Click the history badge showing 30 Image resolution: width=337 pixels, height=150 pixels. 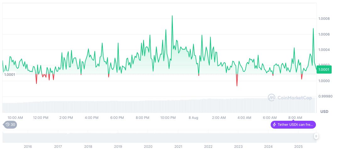coord(10,125)
